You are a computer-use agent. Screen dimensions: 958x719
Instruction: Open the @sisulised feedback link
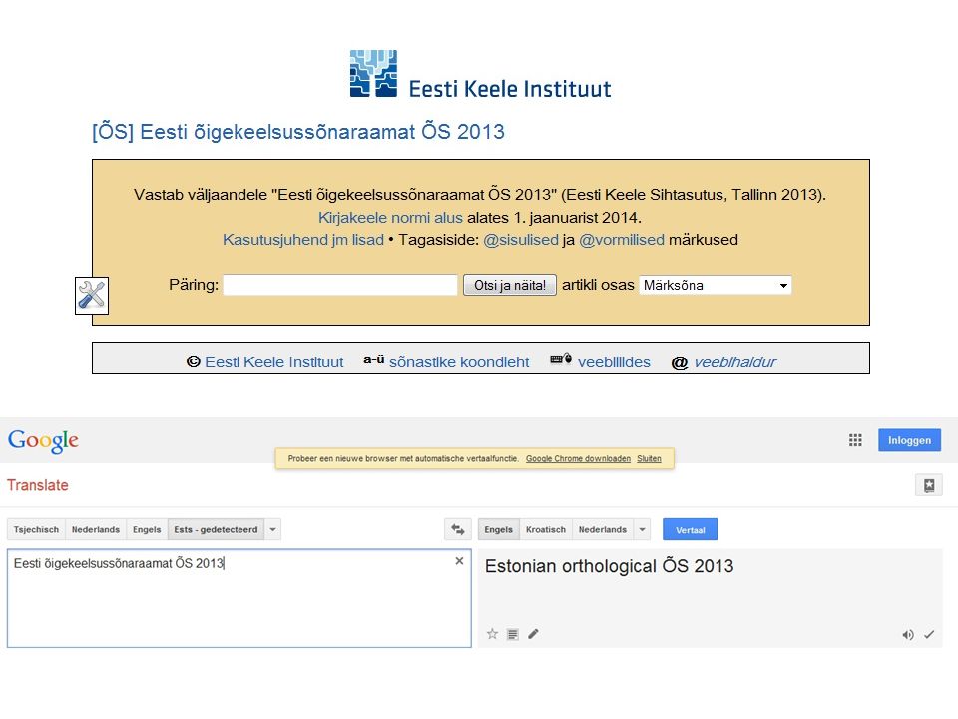coord(521,239)
